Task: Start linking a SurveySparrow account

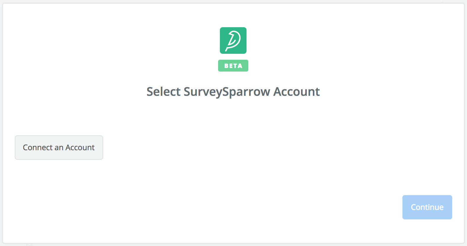Action: [59, 148]
